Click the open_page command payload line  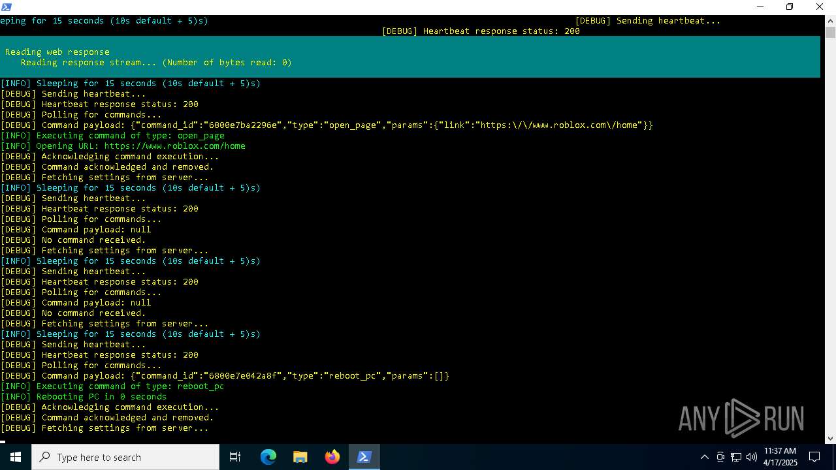327,125
